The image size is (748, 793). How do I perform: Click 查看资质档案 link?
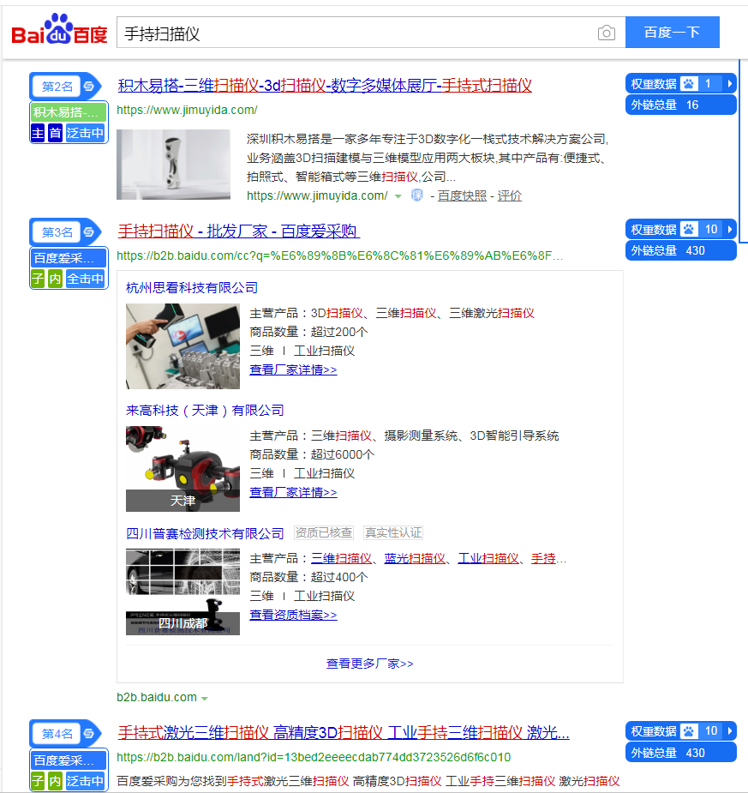(293, 615)
